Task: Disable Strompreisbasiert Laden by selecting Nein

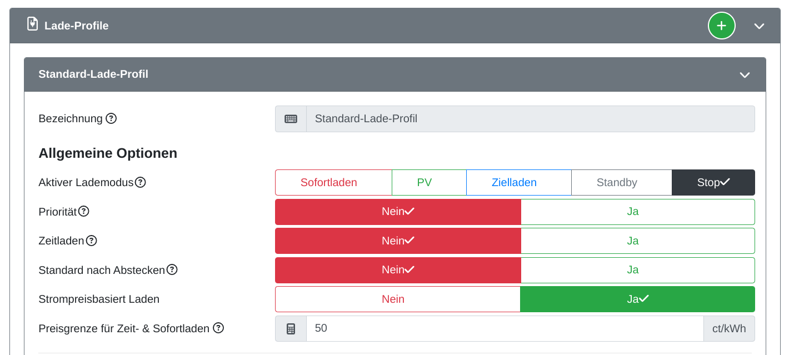Action: pos(393,299)
